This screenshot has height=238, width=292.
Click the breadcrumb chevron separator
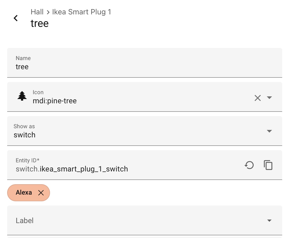pyautogui.click(x=48, y=12)
